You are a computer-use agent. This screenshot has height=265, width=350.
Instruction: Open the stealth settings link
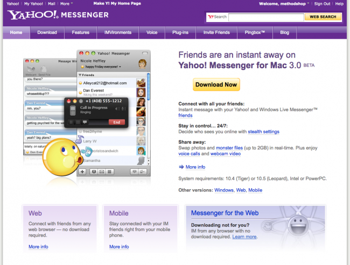click(x=263, y=131)
